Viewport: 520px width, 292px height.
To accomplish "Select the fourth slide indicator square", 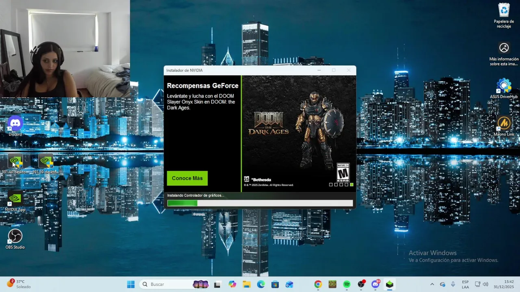I will pos(347,185).
